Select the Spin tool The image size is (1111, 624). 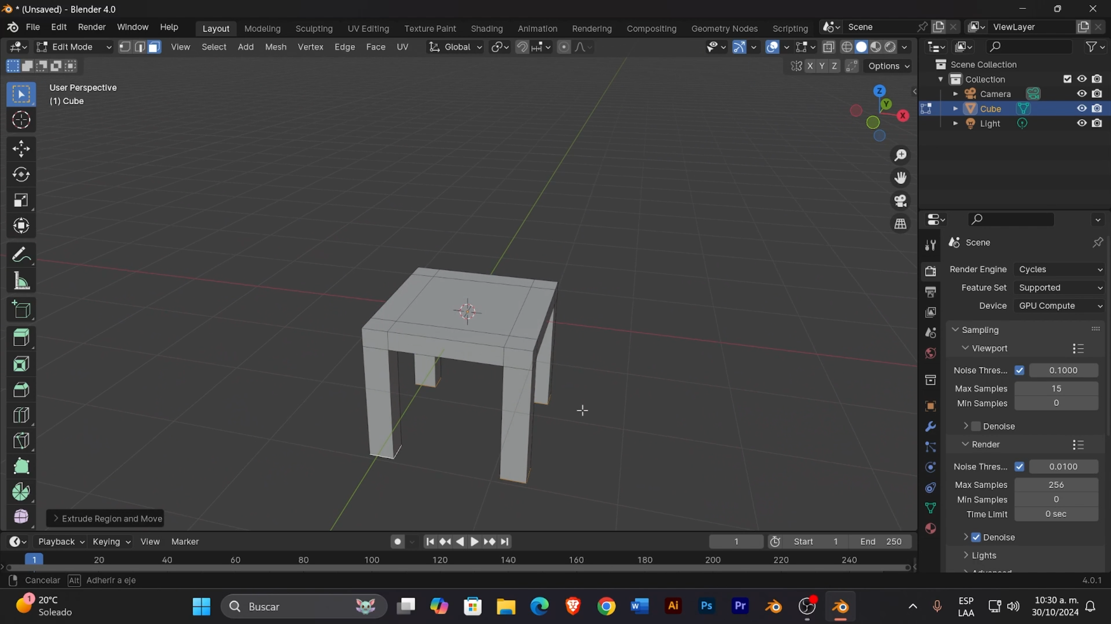click(x=21, y=492)
